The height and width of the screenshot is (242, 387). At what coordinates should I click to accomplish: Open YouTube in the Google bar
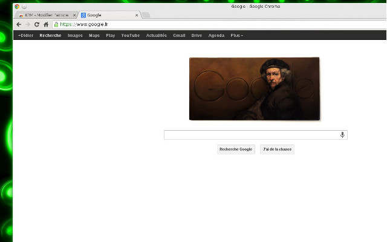[x=131, y=35]
